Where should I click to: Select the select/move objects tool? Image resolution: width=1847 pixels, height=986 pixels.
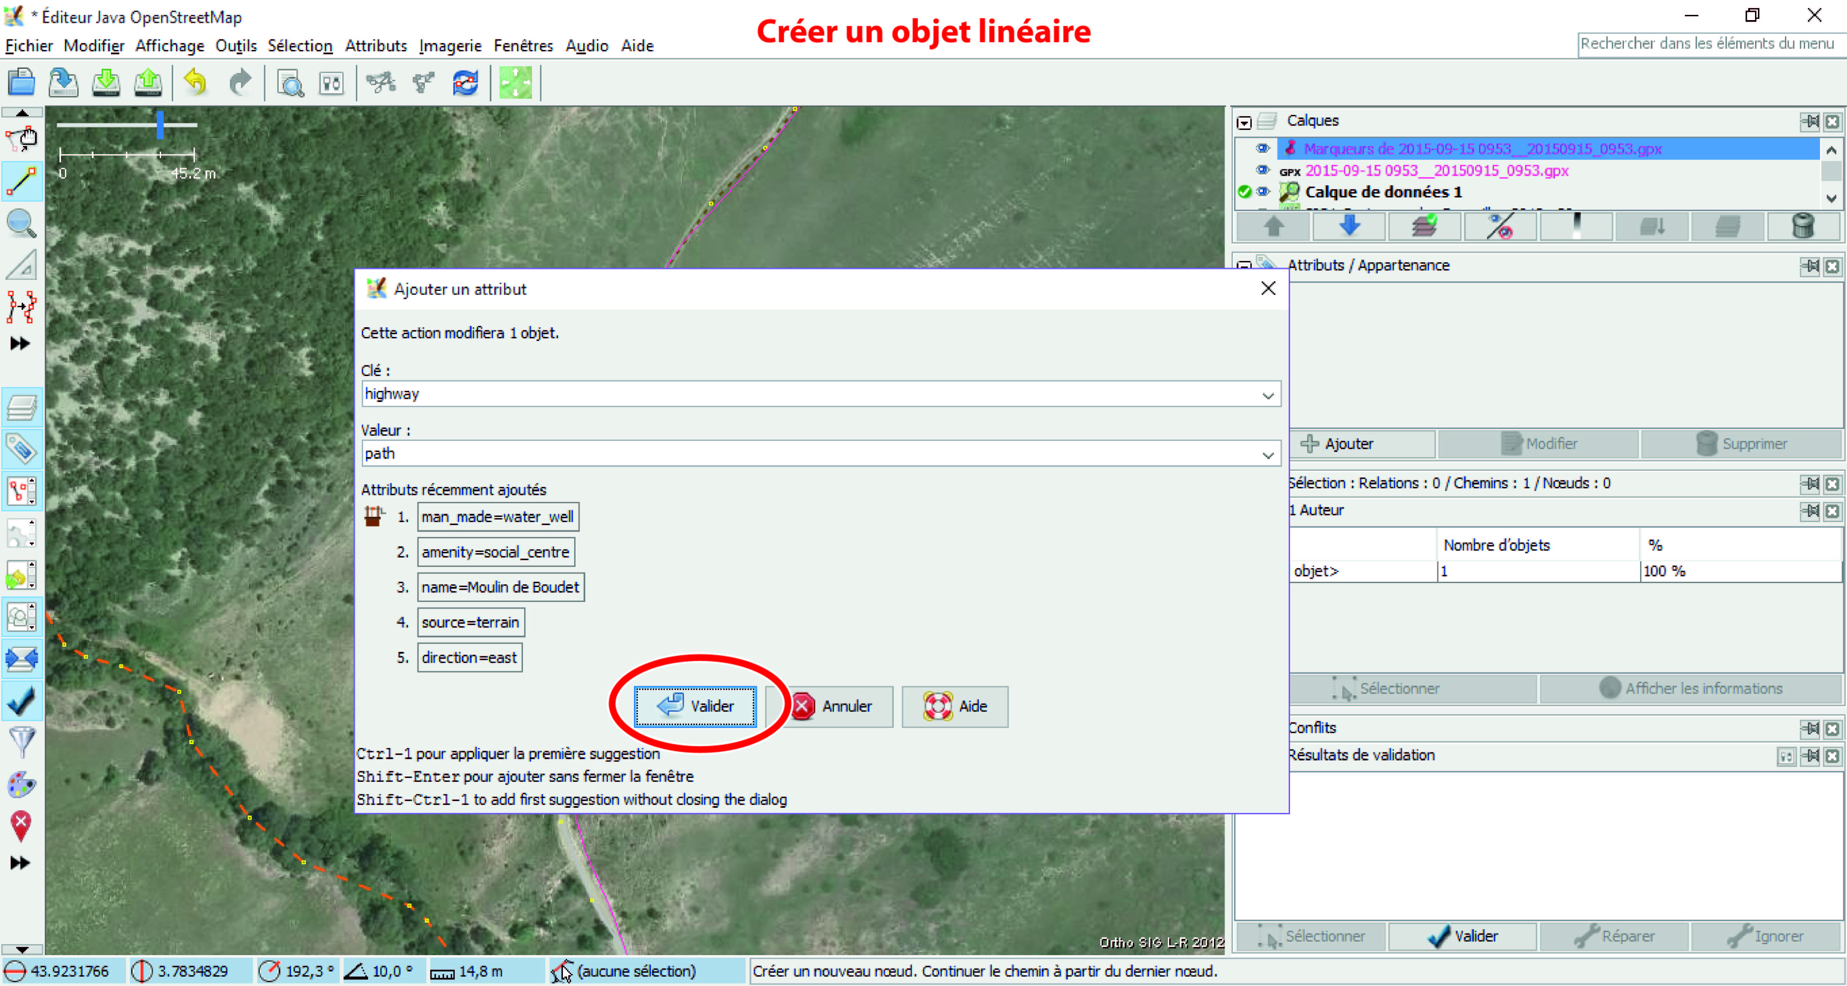tap(21, 138)
